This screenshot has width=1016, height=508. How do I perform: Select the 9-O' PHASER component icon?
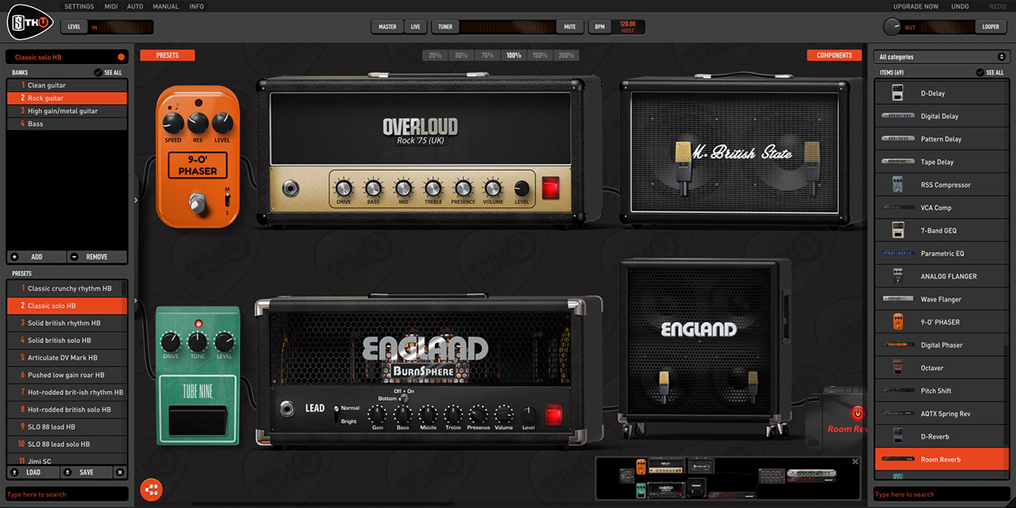coord(897,322)
